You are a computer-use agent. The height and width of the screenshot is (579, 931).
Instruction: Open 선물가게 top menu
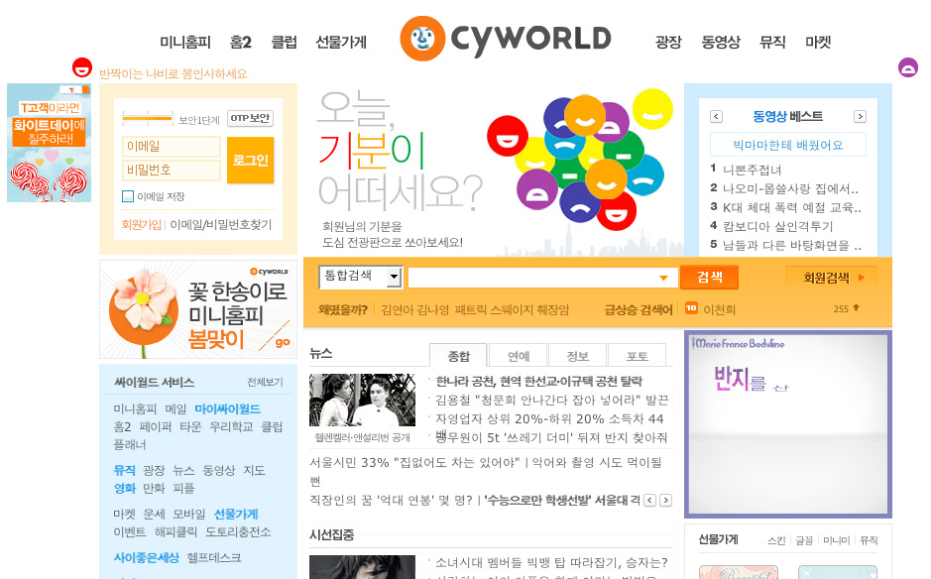coord(341,43)
